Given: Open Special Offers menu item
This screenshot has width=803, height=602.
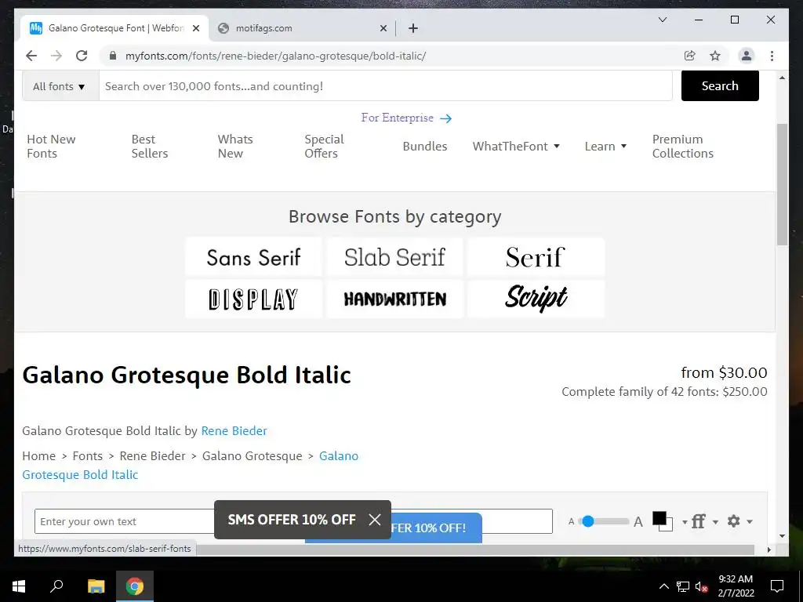Looking at the screenshot, I should pos(324,147).
